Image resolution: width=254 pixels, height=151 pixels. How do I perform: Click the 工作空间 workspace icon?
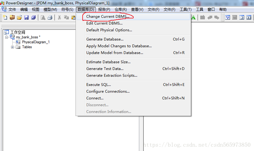pyautogui.click(x=7, y=32)
